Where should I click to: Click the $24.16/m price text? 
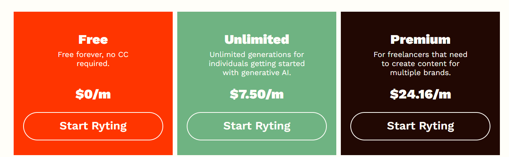(420, 94)
